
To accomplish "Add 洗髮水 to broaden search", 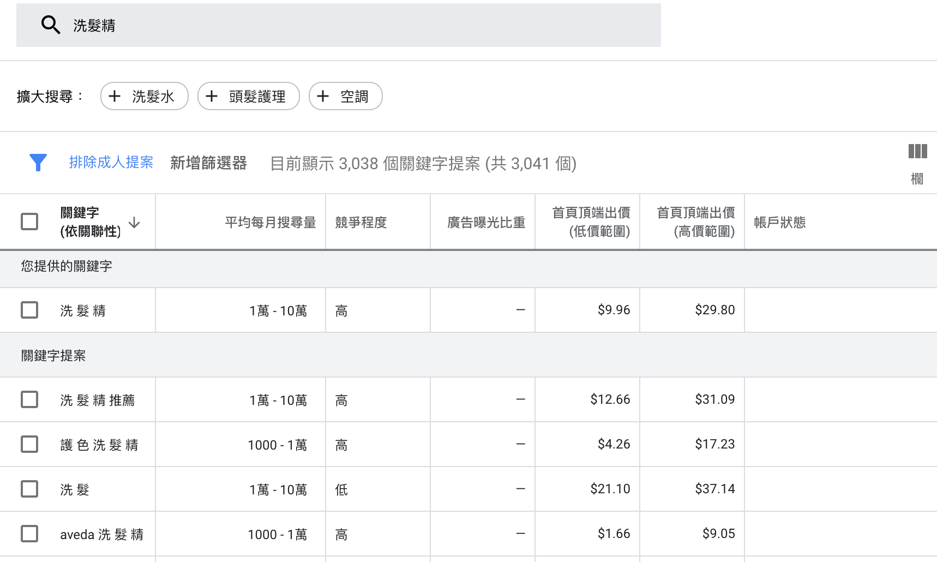I will pyautogui.click(x=145, y=96).
